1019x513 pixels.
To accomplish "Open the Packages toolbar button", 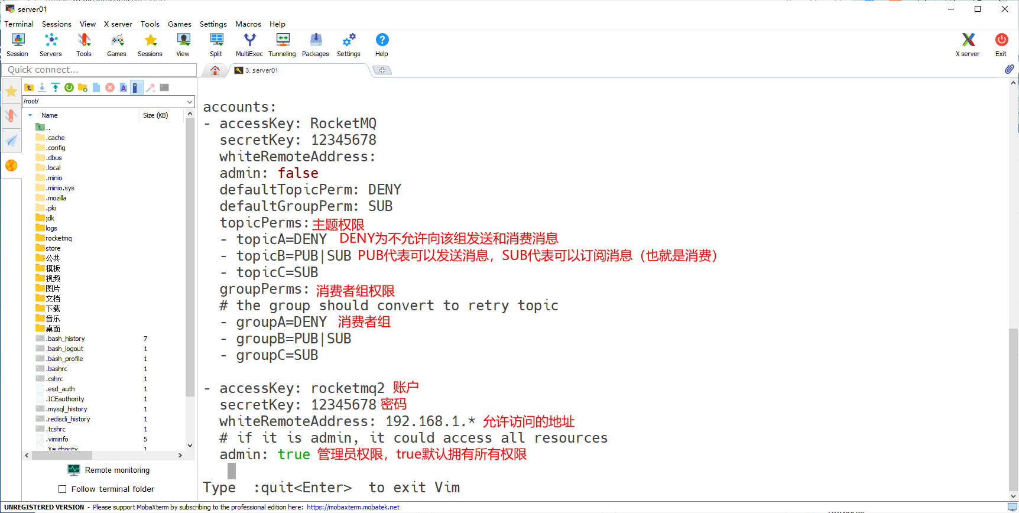I will 316,45.
